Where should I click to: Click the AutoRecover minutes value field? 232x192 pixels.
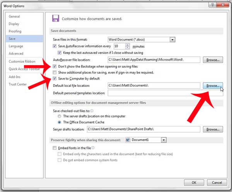coord(119,46)
